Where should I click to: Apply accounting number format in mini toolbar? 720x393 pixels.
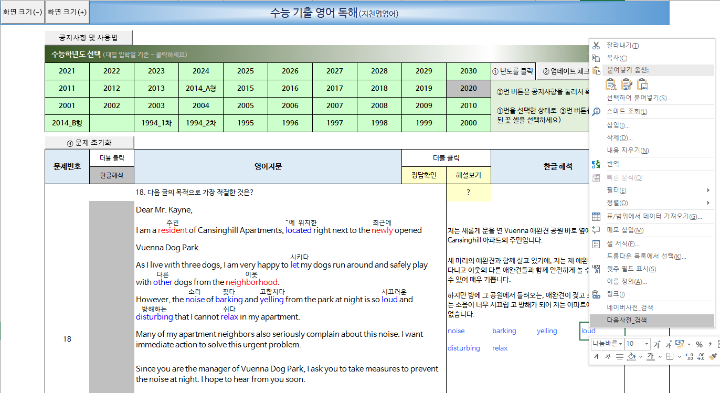point(680,344)
